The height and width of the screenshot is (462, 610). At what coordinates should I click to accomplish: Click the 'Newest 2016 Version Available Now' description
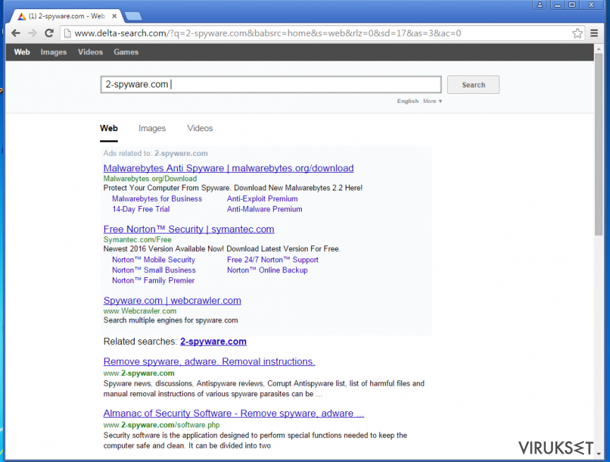(221, 249)
